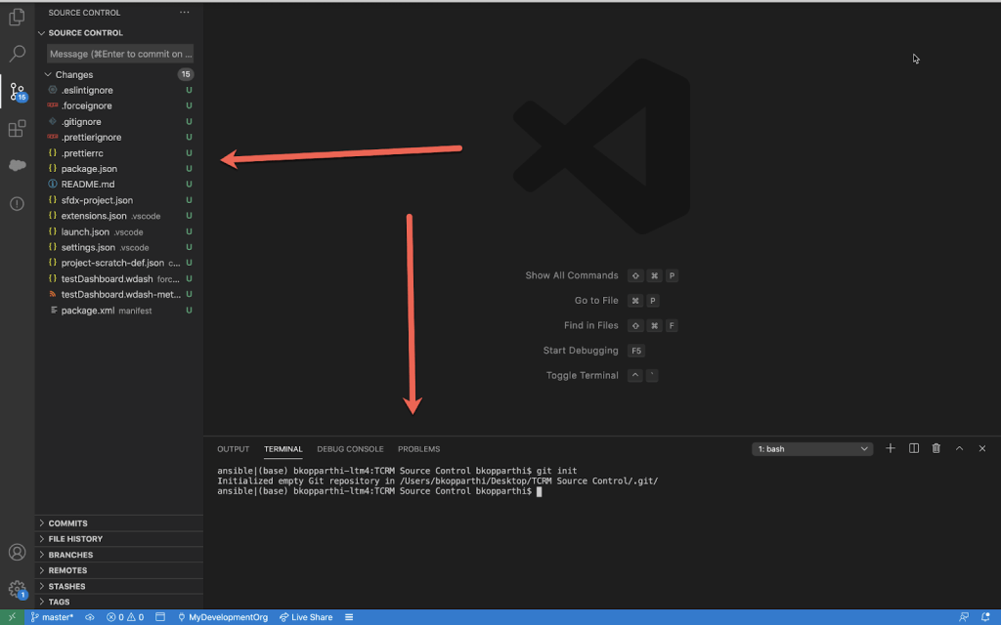Open the Extensions view icon
The width and height of the screenshot is (1001, 625).
[x=17, y=129]
